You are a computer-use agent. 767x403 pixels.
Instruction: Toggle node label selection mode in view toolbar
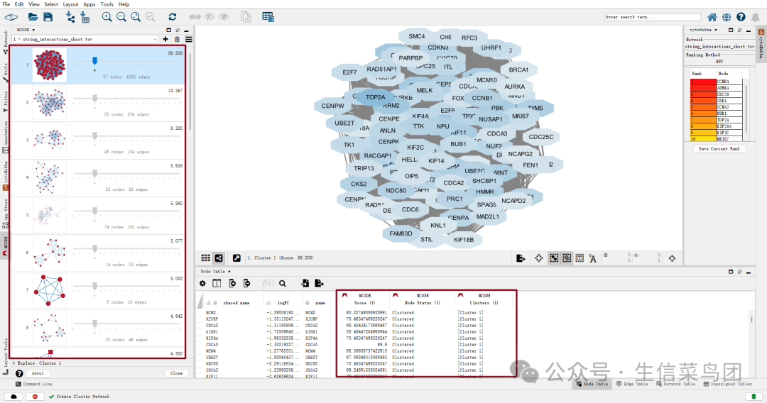click(593, 258)
